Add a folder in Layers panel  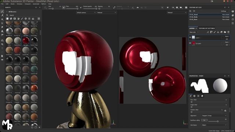pyautogui.click(x=225, y=32)
